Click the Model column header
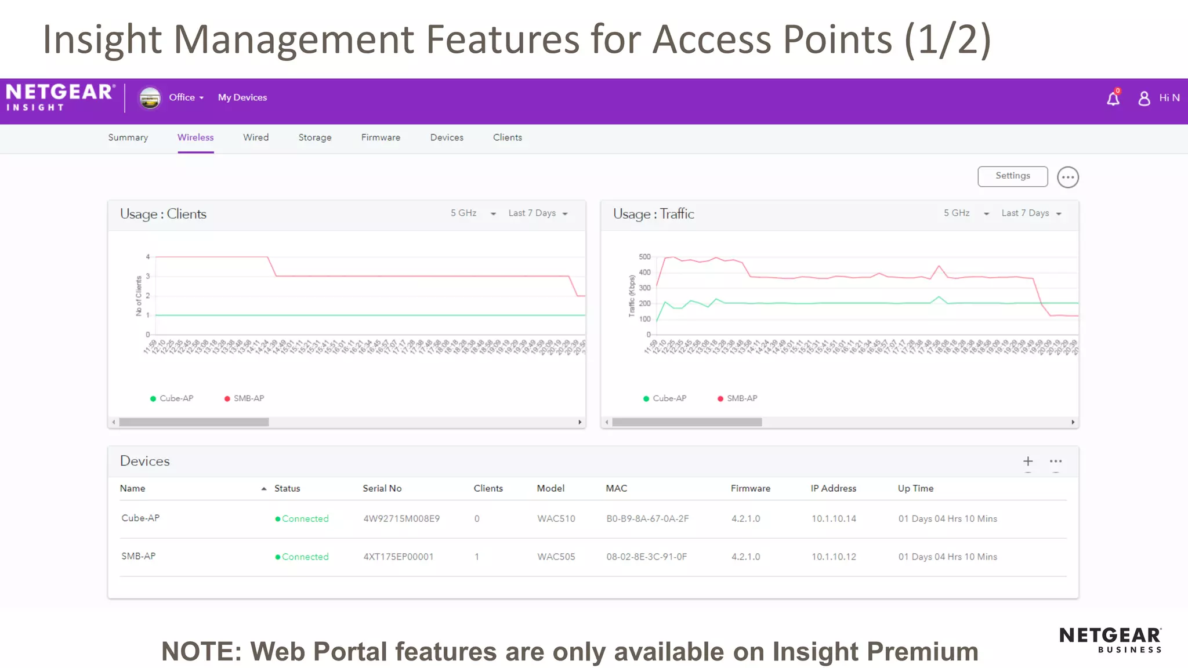The image size is (1188, 668). click(550, 489)
